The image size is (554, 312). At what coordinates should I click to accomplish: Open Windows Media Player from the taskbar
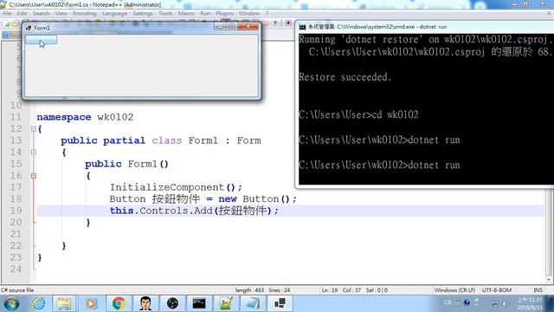click(91, 303)
